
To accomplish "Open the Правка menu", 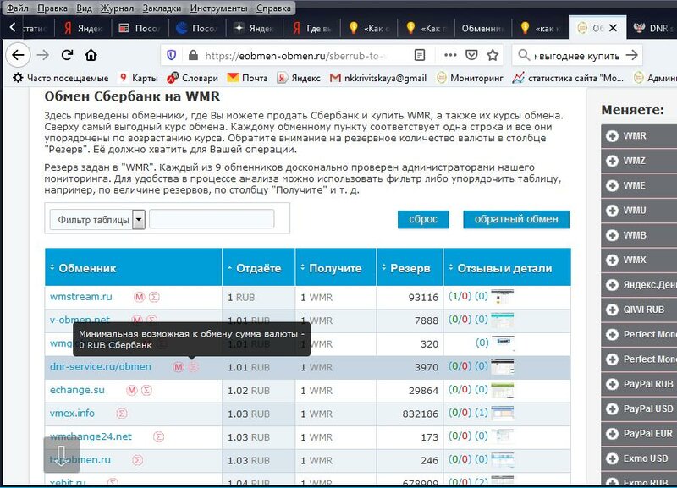I will pyautogui.click(x=52, y=8).
